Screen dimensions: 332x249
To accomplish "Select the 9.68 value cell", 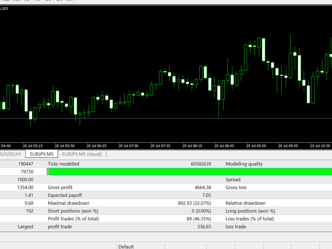I will pos(29,203).
